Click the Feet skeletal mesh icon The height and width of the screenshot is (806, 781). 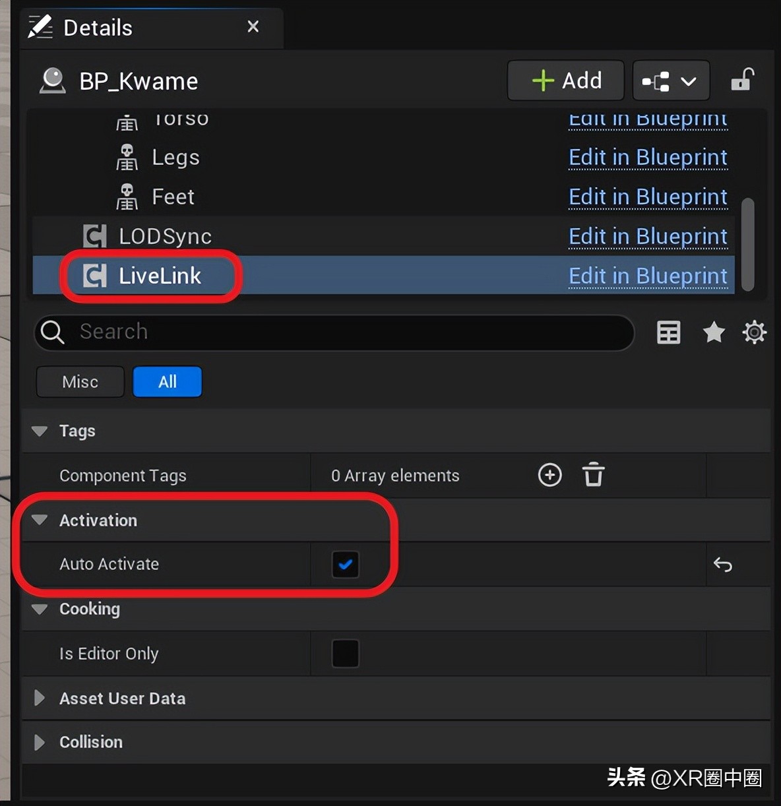tap(127, 197)
